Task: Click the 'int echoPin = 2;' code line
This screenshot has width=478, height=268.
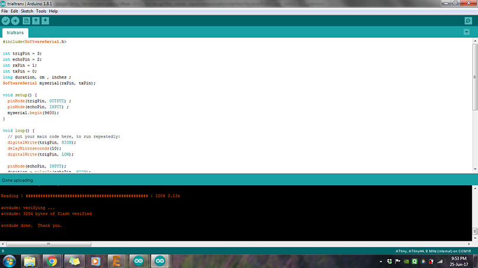Action: (22, 59)
